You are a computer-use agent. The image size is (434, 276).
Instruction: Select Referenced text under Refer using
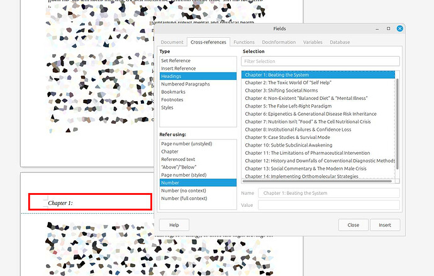point(178,159)
